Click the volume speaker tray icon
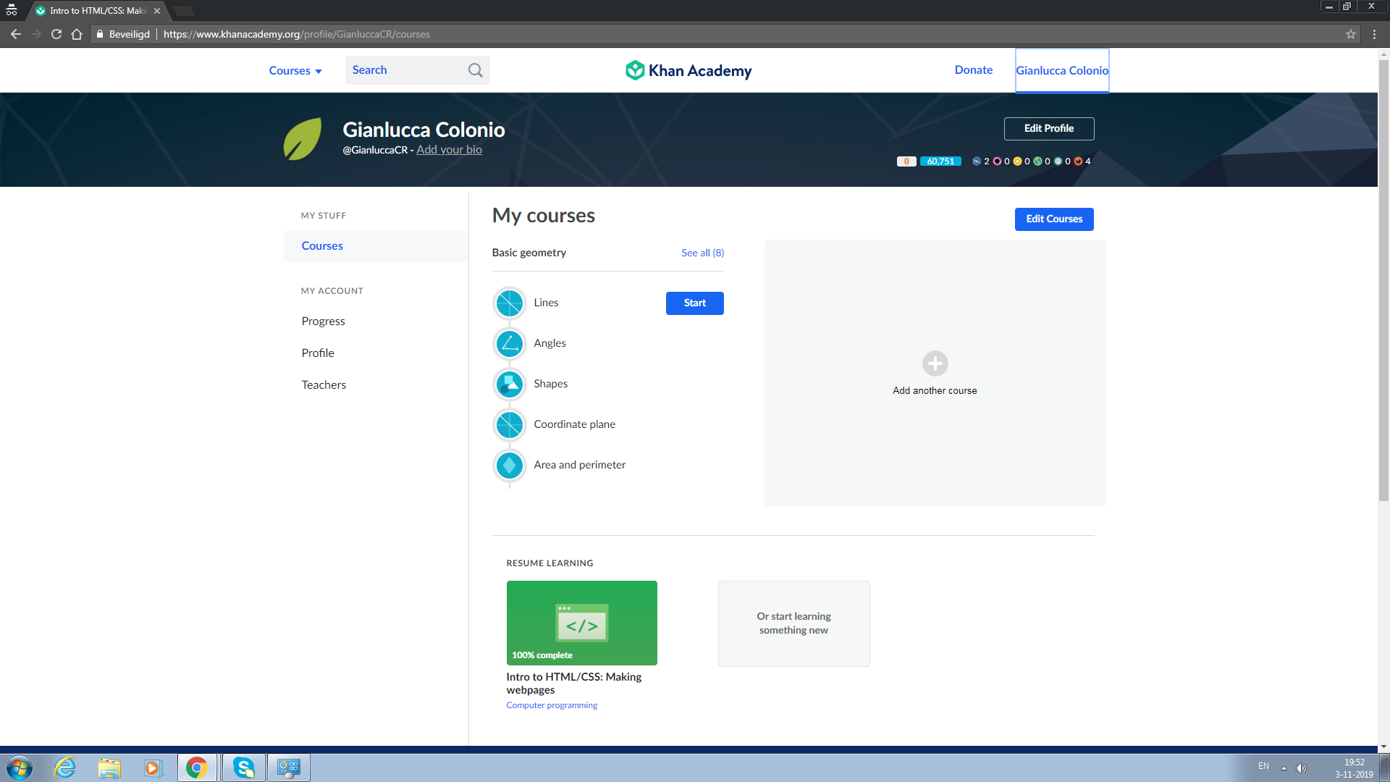The image size is (1390, 782). tap(1301, 768)
